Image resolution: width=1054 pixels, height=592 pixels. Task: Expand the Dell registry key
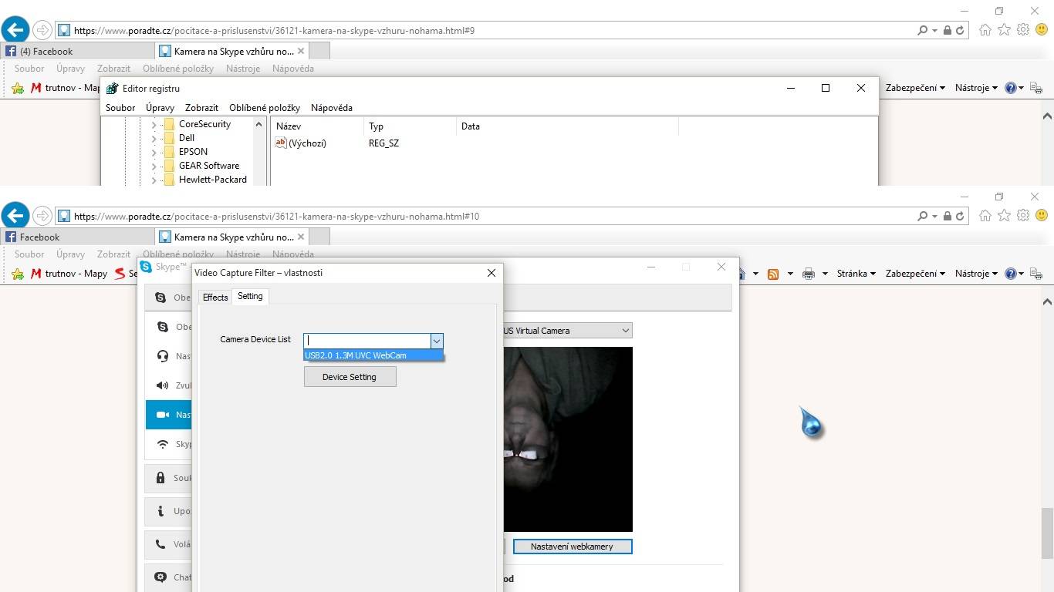154,138
